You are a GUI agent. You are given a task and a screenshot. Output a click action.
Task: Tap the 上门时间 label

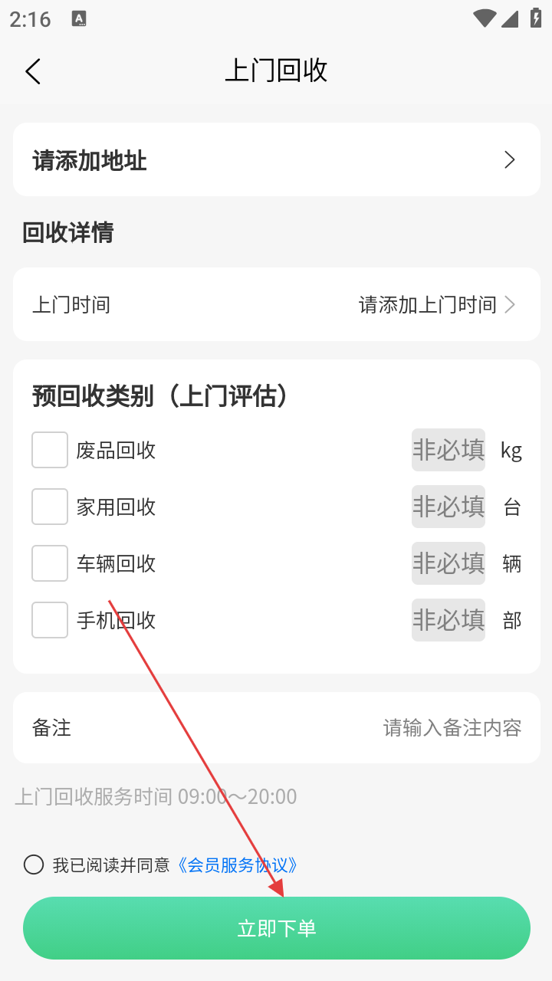point(71,304)
